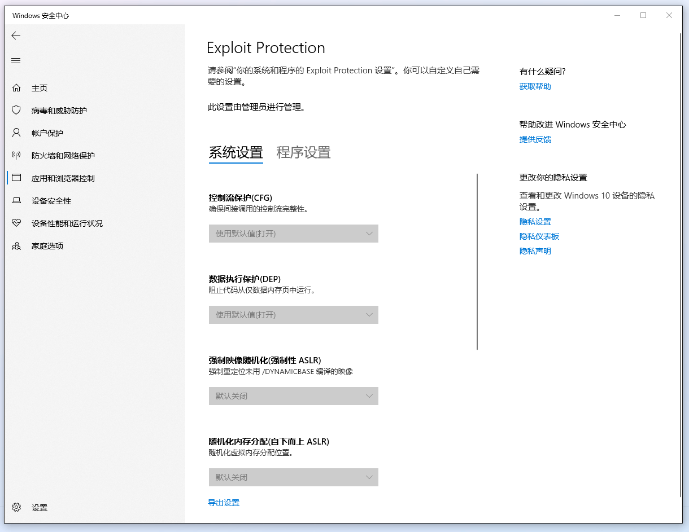Open 病毒和威胁防护 page
The image size is (689, 532).
click(95, 111)
